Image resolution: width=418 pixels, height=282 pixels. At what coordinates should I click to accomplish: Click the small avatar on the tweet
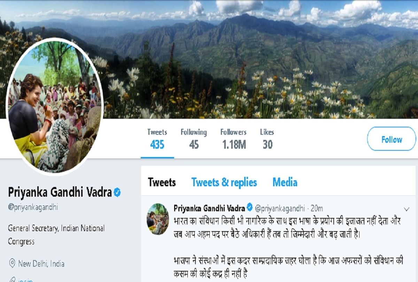(x=158, y=219)
